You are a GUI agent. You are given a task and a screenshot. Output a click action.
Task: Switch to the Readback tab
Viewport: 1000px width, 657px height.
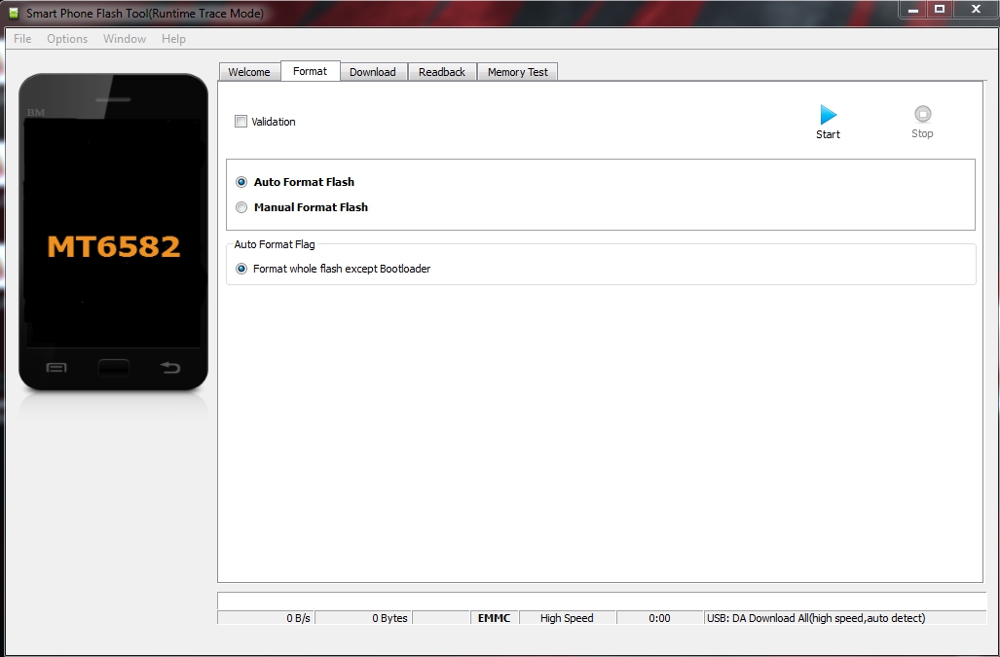(442, 72)
